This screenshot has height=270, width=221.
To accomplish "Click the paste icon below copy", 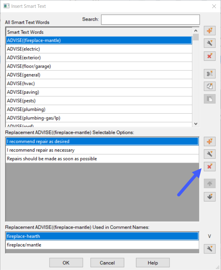I will click(x=209, y=99).
